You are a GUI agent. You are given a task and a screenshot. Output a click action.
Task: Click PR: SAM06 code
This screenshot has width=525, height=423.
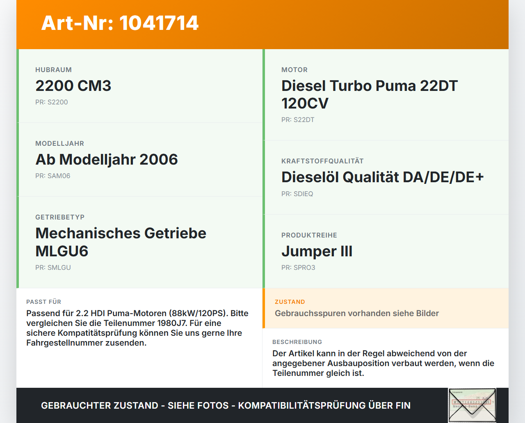click(x=53, y=176)
